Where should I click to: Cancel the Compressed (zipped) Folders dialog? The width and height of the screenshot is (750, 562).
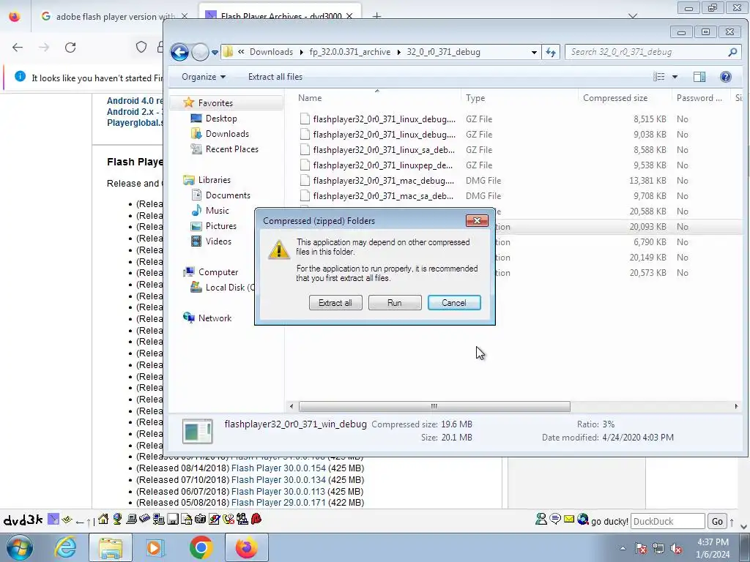(454, 302)
